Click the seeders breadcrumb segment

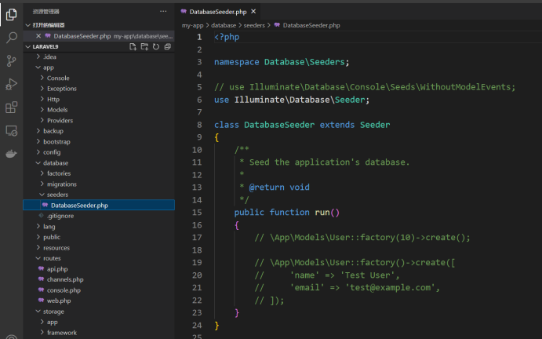click(253, 26)
